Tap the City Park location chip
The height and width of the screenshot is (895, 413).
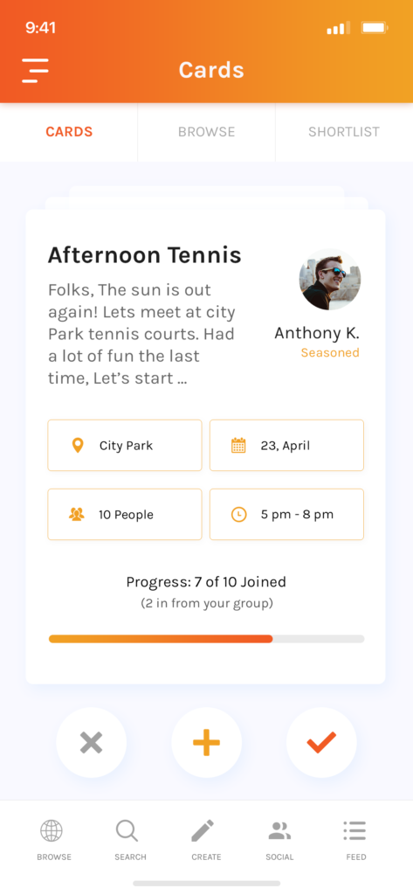124,445
